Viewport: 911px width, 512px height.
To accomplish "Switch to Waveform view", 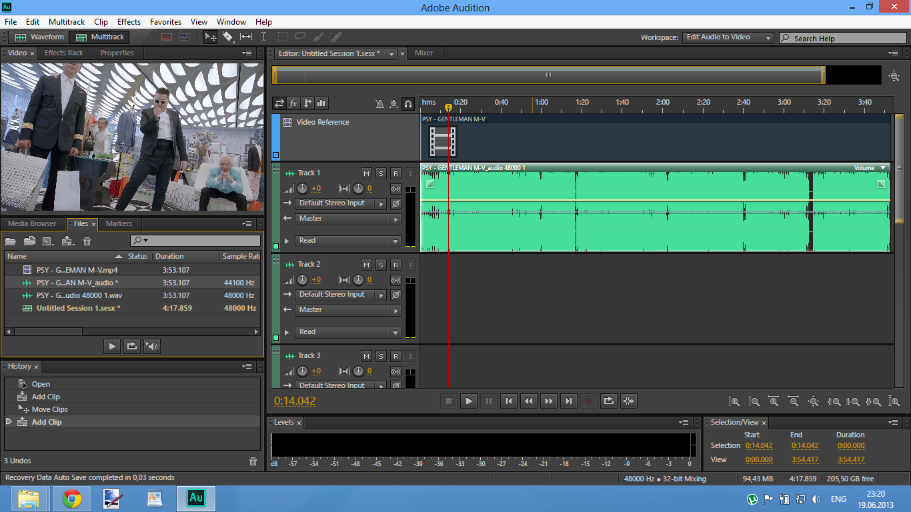I will (40, 37).
